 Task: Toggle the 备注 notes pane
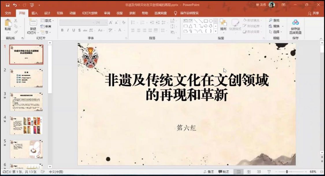click(x=209, y=172)
